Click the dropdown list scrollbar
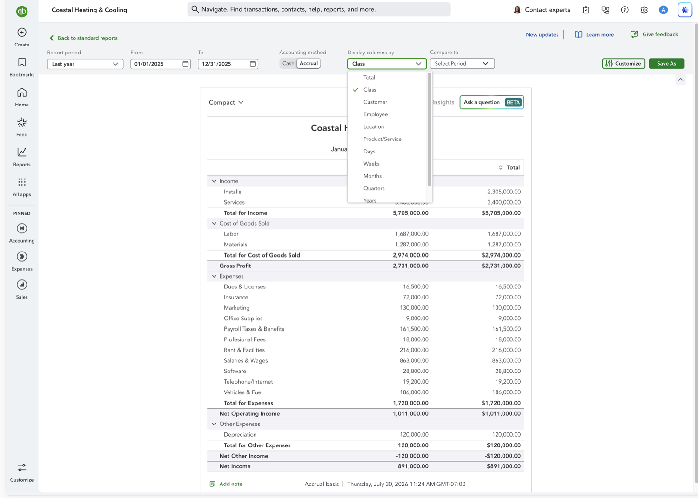 [x=429, y=130]
